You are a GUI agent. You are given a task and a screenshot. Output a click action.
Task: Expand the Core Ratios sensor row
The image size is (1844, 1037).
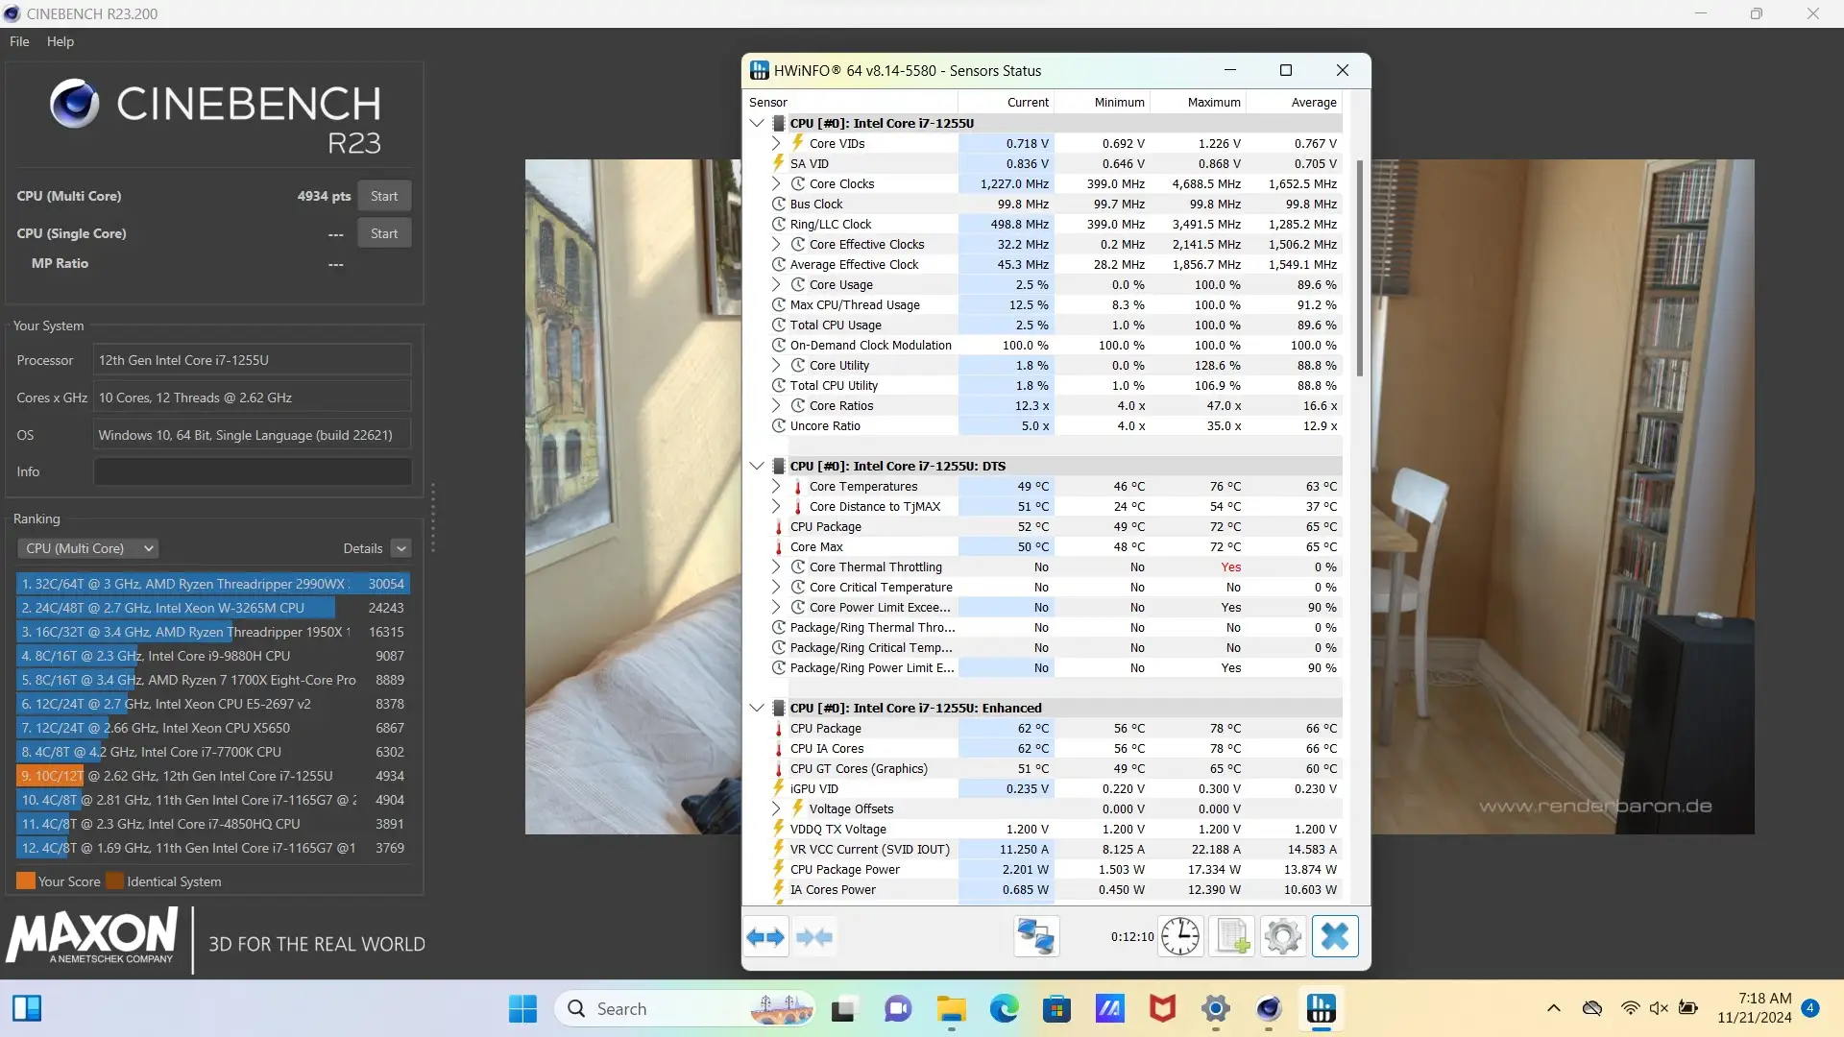coord(776,405)
